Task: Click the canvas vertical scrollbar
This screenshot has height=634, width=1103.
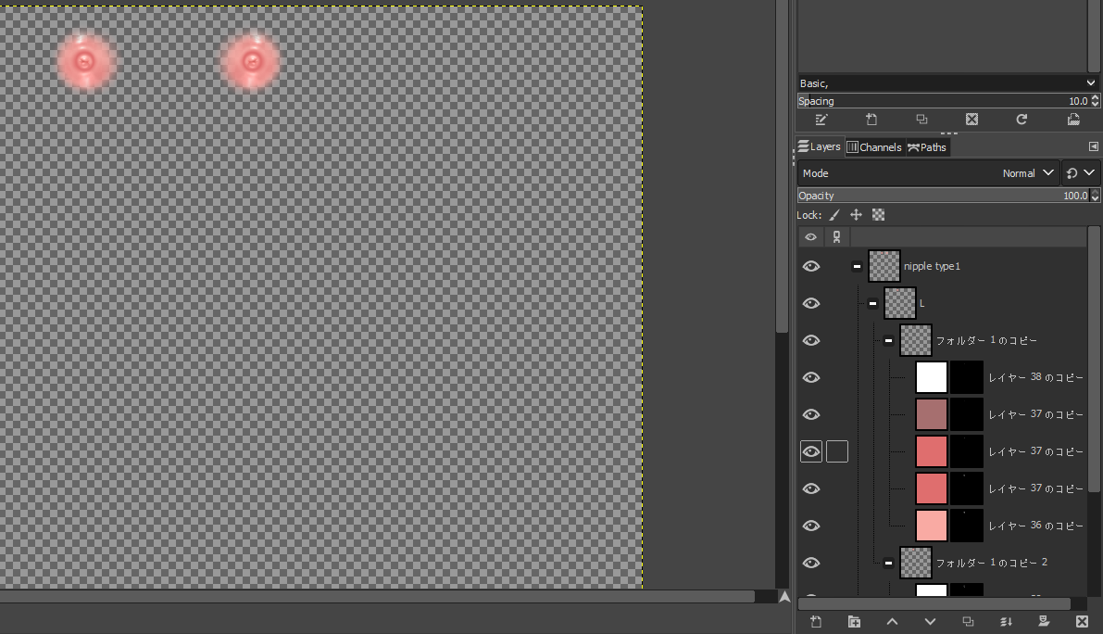Action: pyautogui.click(x=782, y=166)
